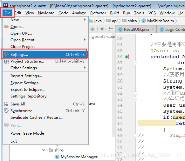Toggle Power Save Mode

pyautogui.click(x=46, y=133)
